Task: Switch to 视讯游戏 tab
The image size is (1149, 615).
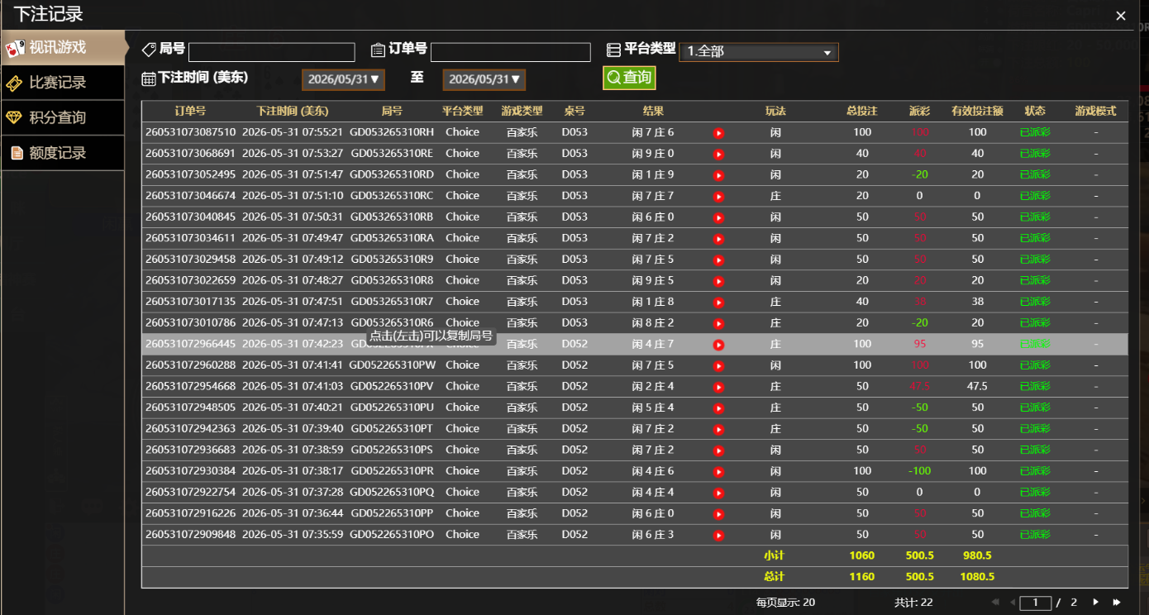Action: (62, 48)
